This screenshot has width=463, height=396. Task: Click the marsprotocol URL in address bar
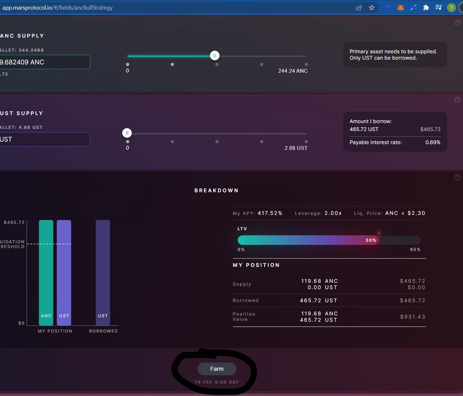click(58, 7)
